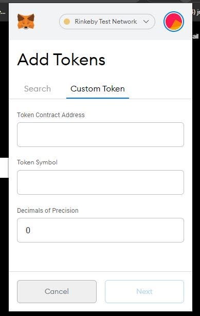Click the white panel strip behind the popup

point(4,168)
